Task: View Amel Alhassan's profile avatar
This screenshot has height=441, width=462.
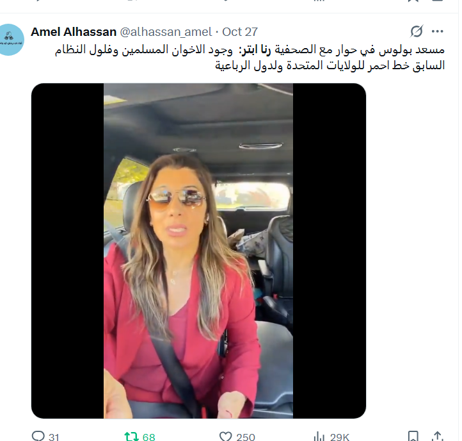Action: tap(11, 40)
